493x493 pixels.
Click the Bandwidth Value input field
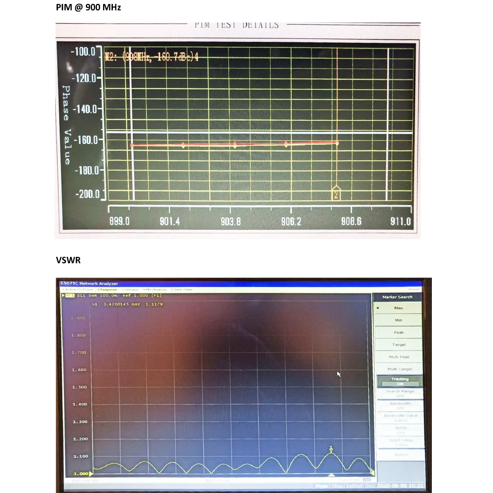[399, 418]
